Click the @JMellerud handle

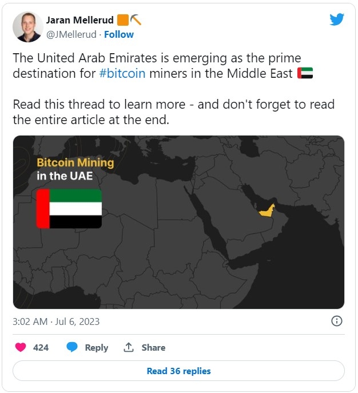coord(71,34)
